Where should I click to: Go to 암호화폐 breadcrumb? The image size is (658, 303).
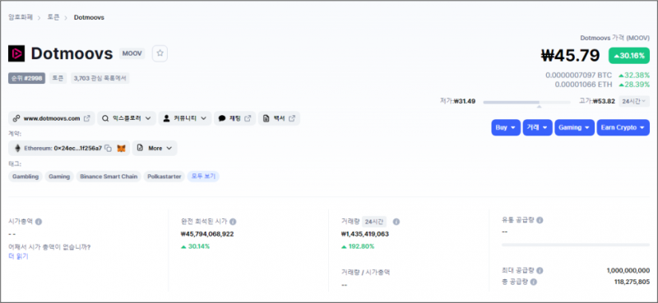(21, 17)
